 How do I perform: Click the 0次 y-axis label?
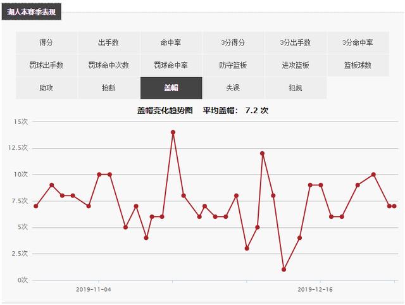point(23,280)
